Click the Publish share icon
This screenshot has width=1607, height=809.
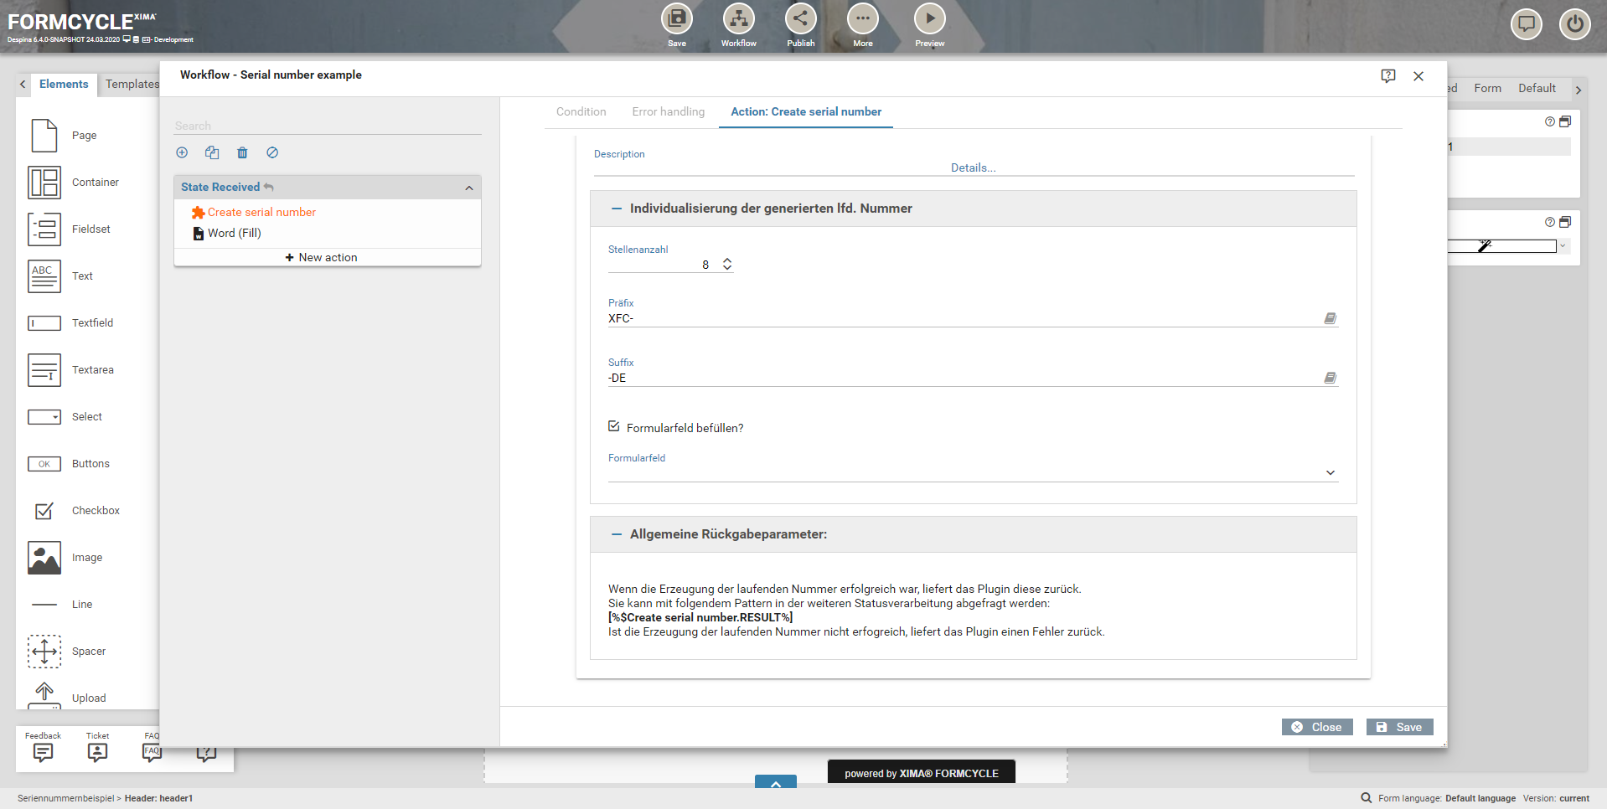[x=800, y=19]
